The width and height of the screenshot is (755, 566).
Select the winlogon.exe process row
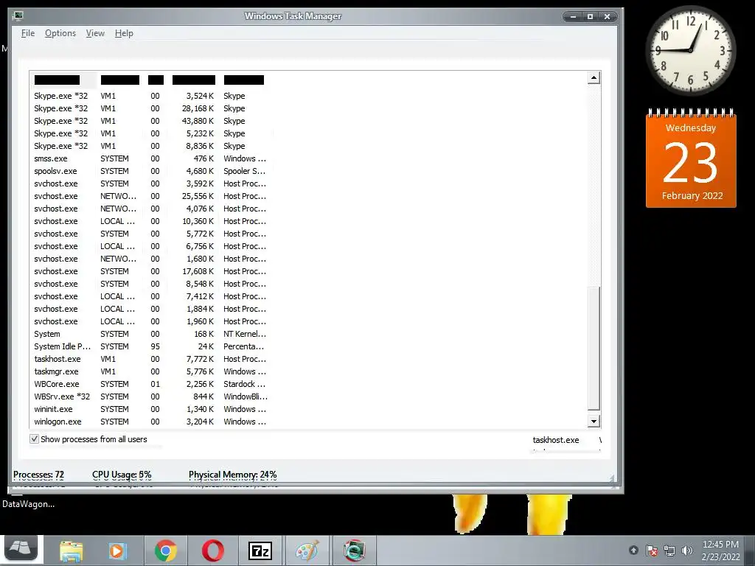(150, 421)
